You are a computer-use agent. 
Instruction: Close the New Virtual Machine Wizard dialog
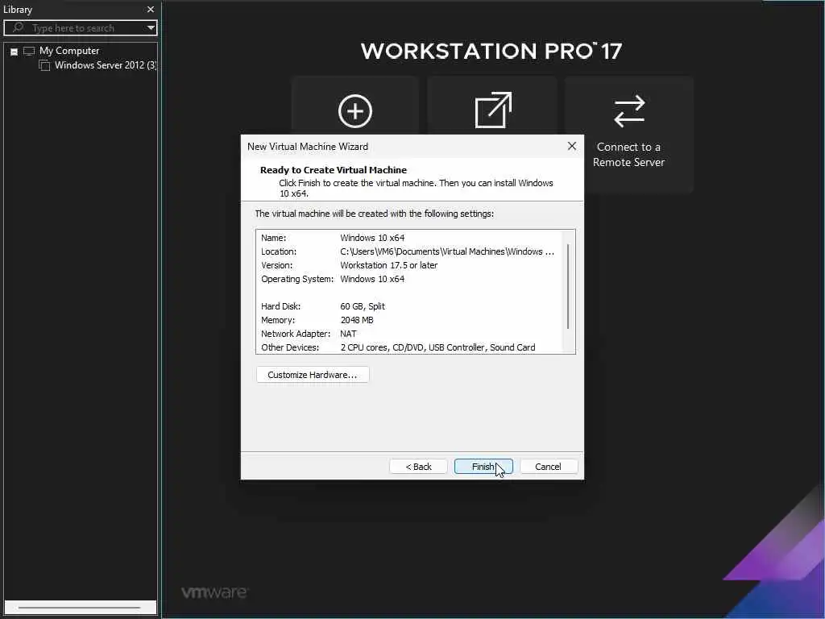tap(572, 147)
